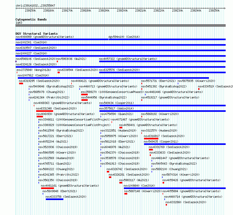Open nsv4765711 (Quan2021) variant
This screenshot has height=215, width=233.
pos(55,164)
